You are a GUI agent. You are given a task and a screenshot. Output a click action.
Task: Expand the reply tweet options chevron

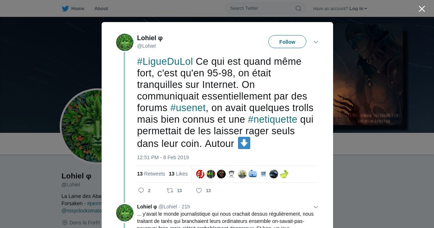click(x=316, y=207)
